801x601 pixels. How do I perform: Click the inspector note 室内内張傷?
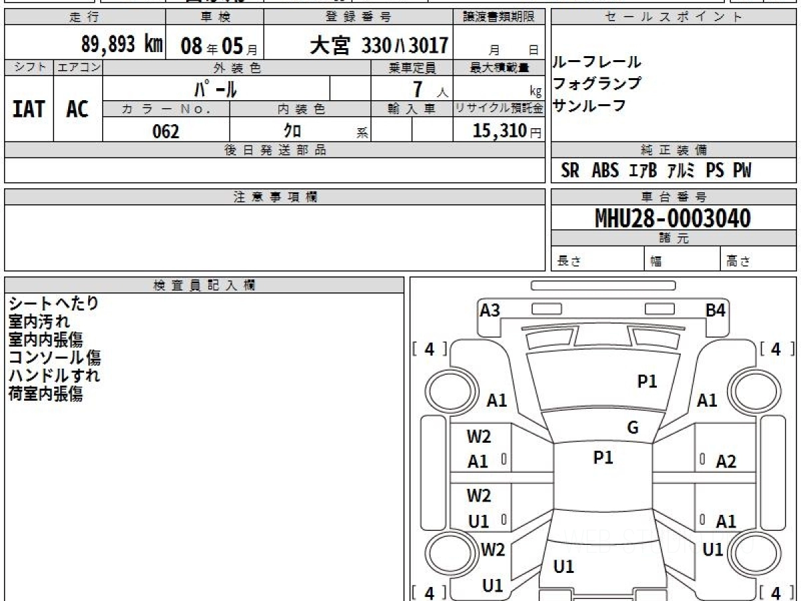click(x=46, y=340)
